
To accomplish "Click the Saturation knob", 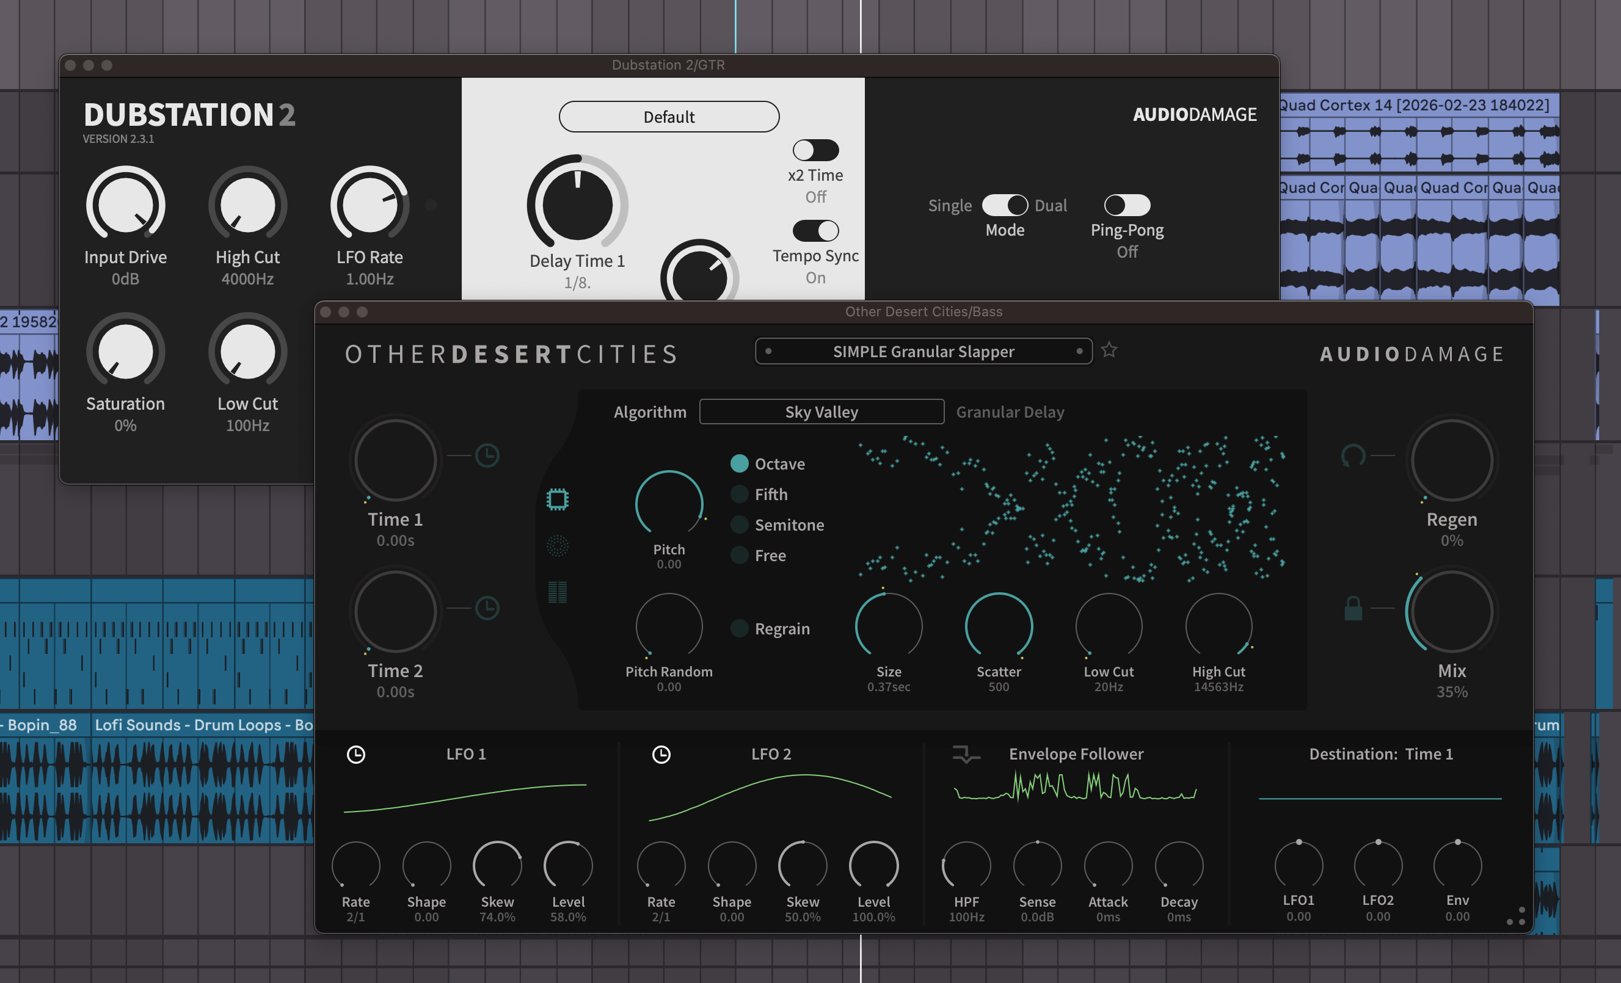I will point(125,351).
